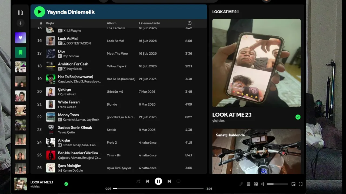Open Pop Smoke artist link

click(x=71, y=56)
